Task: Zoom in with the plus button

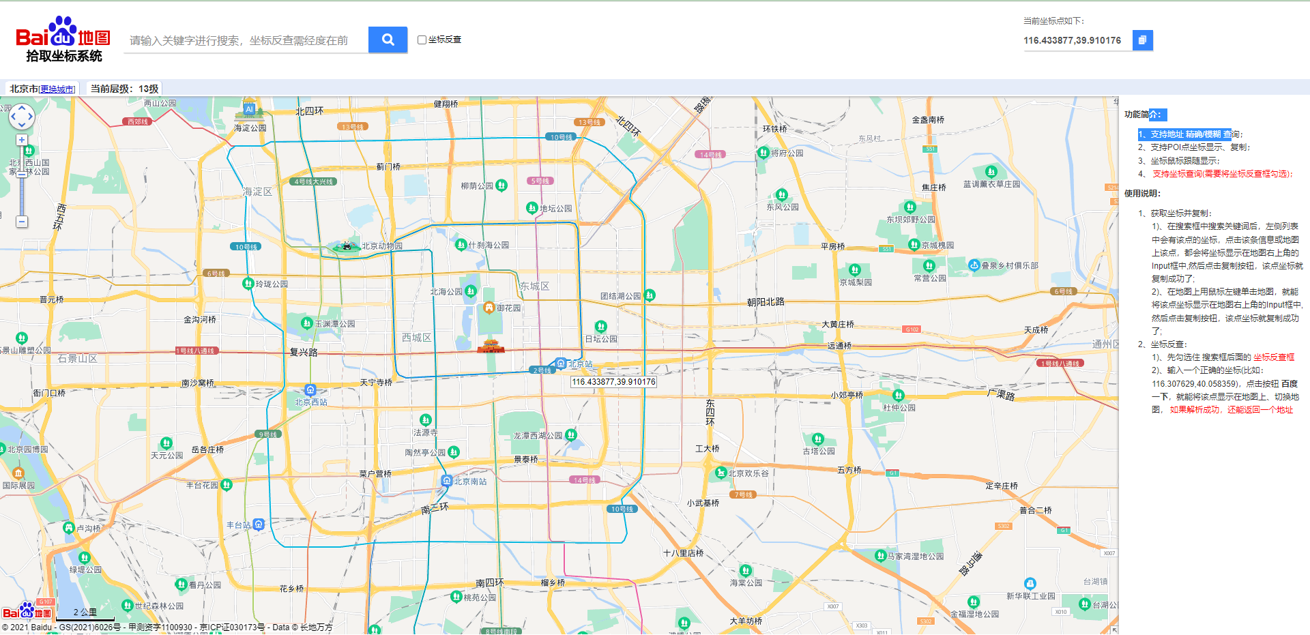Action: 22,140
